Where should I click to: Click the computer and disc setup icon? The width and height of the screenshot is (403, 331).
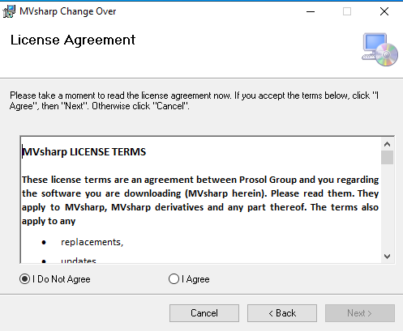point(379,49)
